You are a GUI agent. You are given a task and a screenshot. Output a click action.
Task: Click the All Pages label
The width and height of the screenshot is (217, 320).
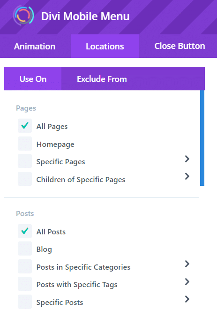[x=52, y=127]
